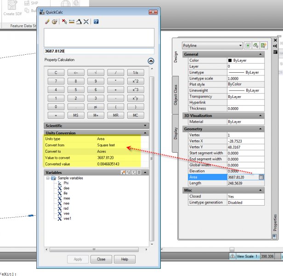Collapse the 3D Visualization group
The width and height of the screenshot is (283, 276).
tap(260, 115)
